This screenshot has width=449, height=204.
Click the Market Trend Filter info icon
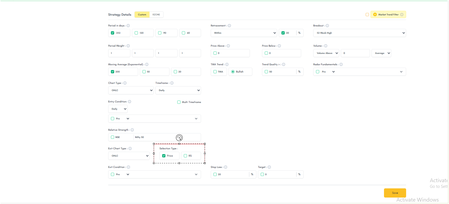tap(402, 15)
